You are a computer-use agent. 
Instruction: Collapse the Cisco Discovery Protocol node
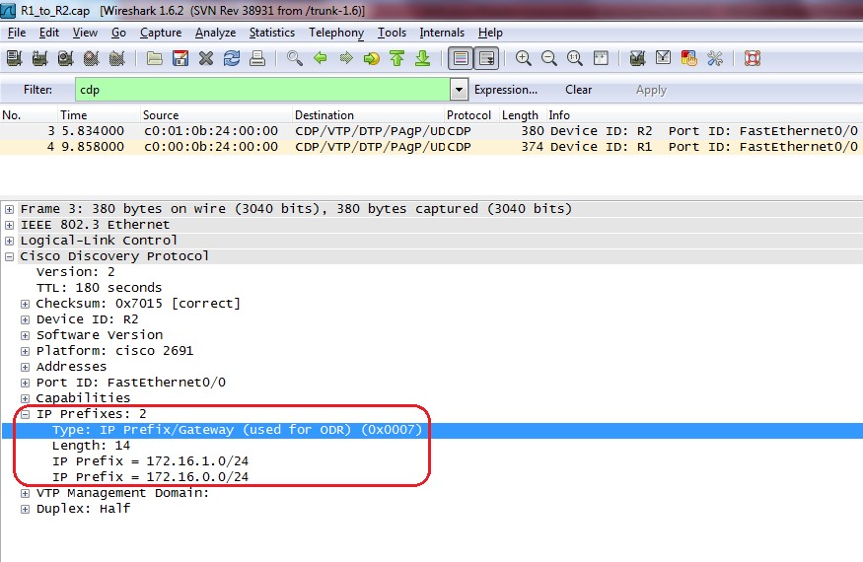(x=9, y=256)
